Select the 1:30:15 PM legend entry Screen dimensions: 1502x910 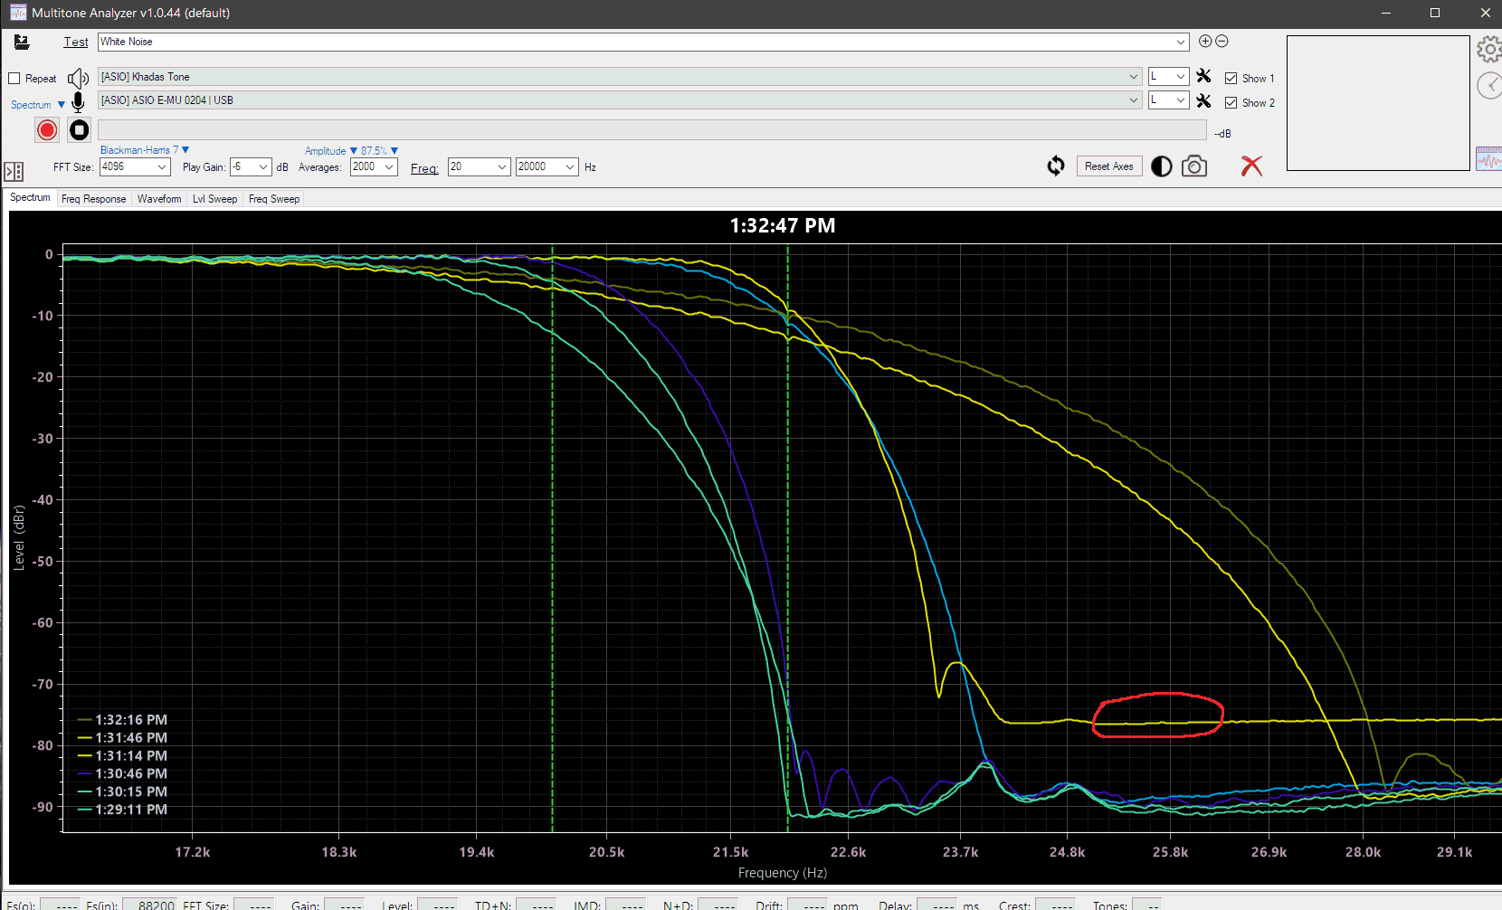[122, 792]
